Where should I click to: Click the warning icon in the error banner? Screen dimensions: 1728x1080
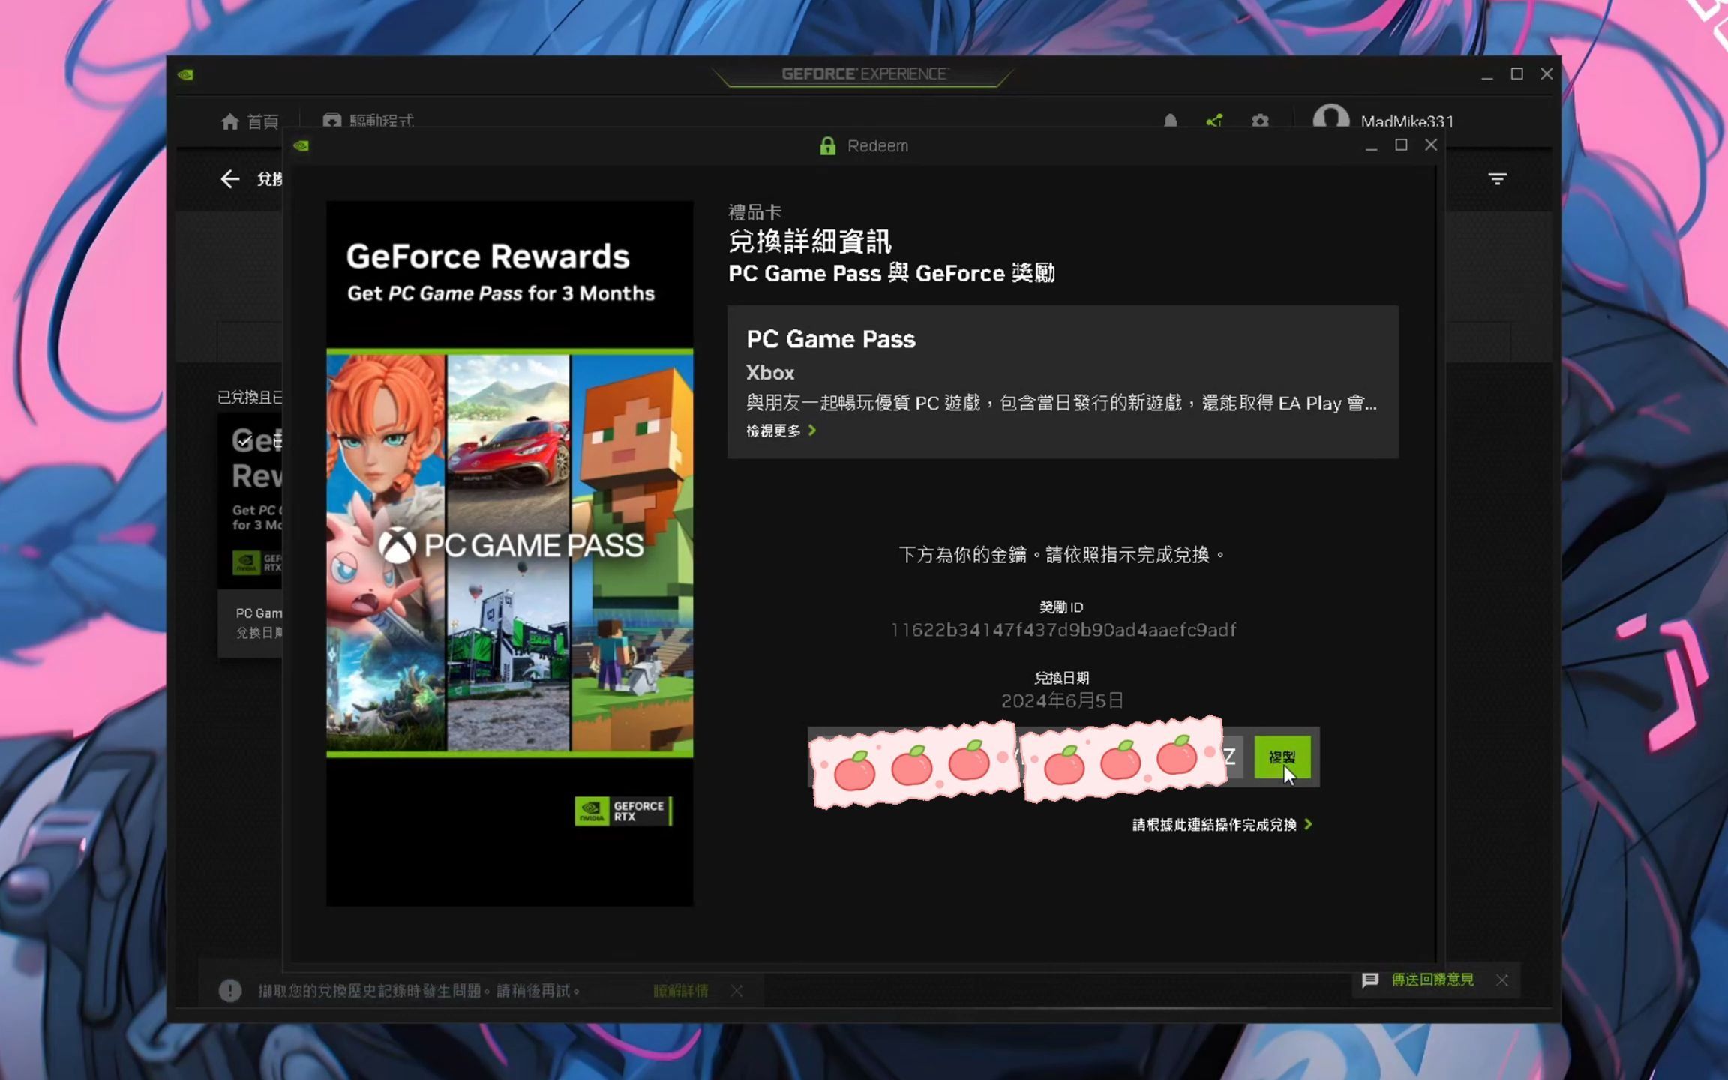tap(230, 991)
